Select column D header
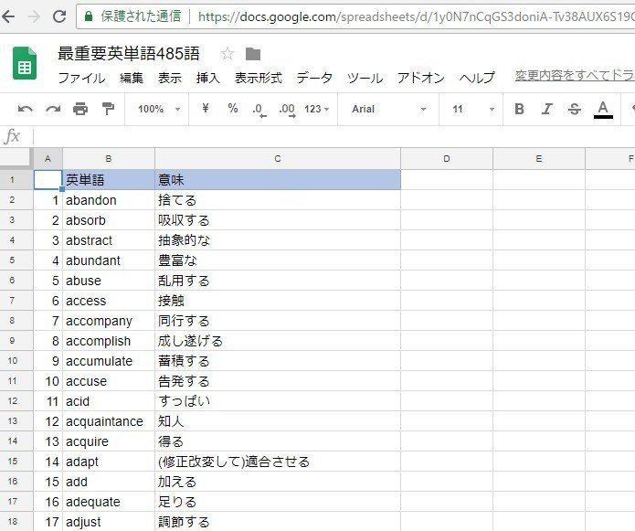 (x=447, y=159)
